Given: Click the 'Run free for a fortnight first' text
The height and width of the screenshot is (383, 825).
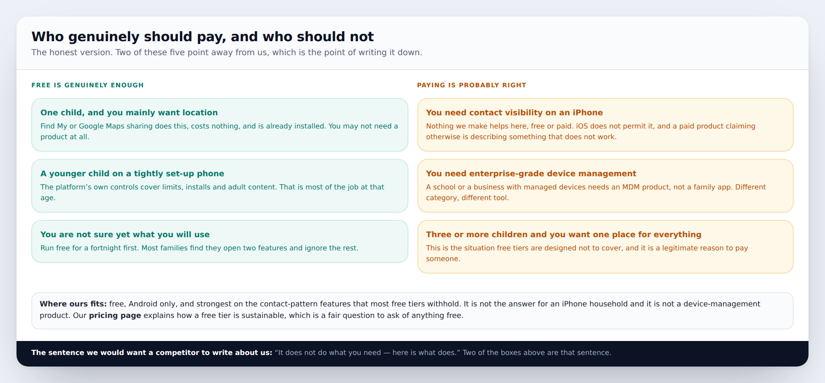Looking at the screenshot, I should [x=199, y=248].
